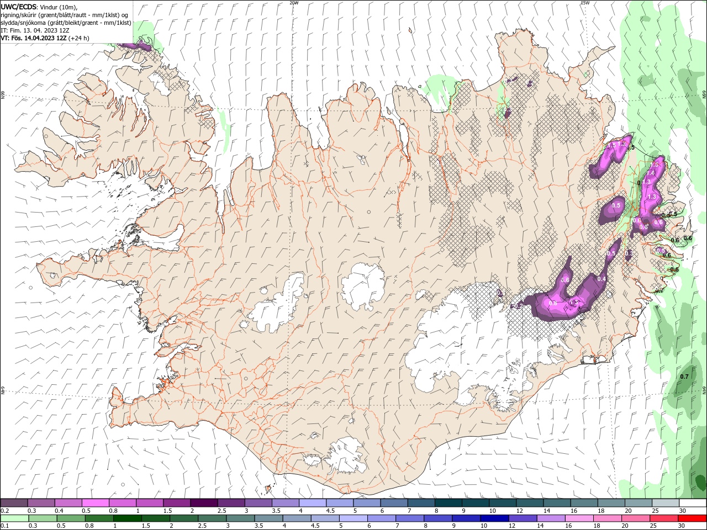Click the purple swatch labeled 12 in lower legend
The height and width of the screenshot is (530, 707).
(523, 518)
